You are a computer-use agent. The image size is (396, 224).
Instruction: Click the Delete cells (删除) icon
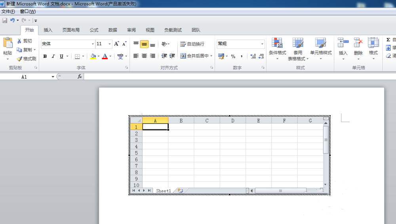click(x=358, y=42)
